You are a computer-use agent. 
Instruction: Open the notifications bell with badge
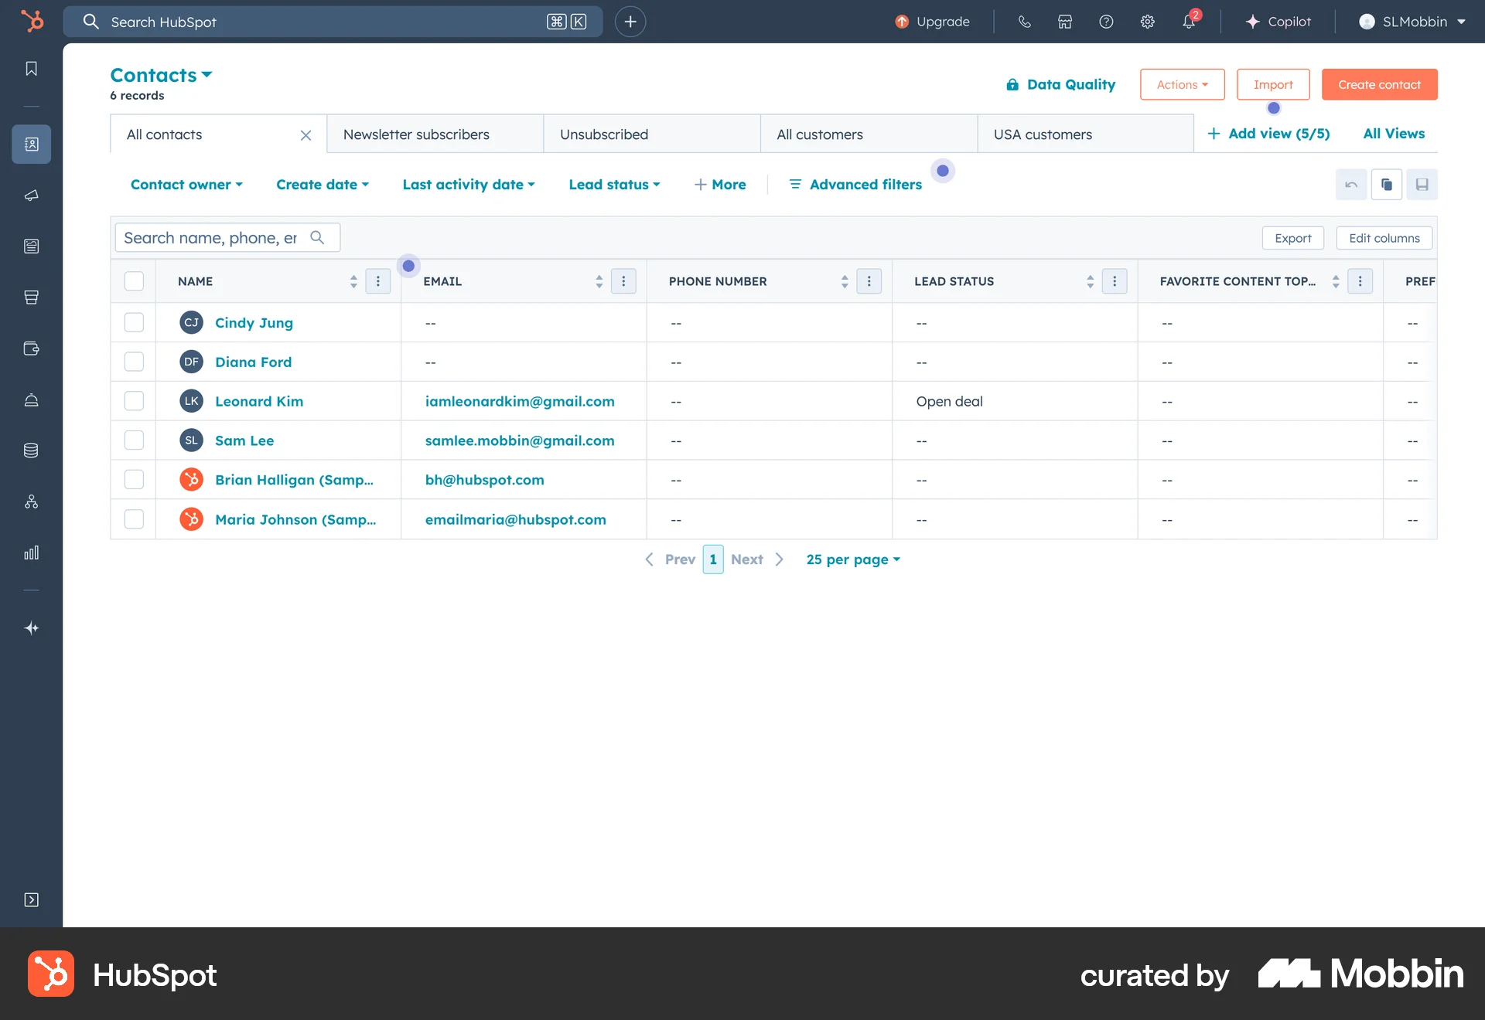(x=1188, y=22)
